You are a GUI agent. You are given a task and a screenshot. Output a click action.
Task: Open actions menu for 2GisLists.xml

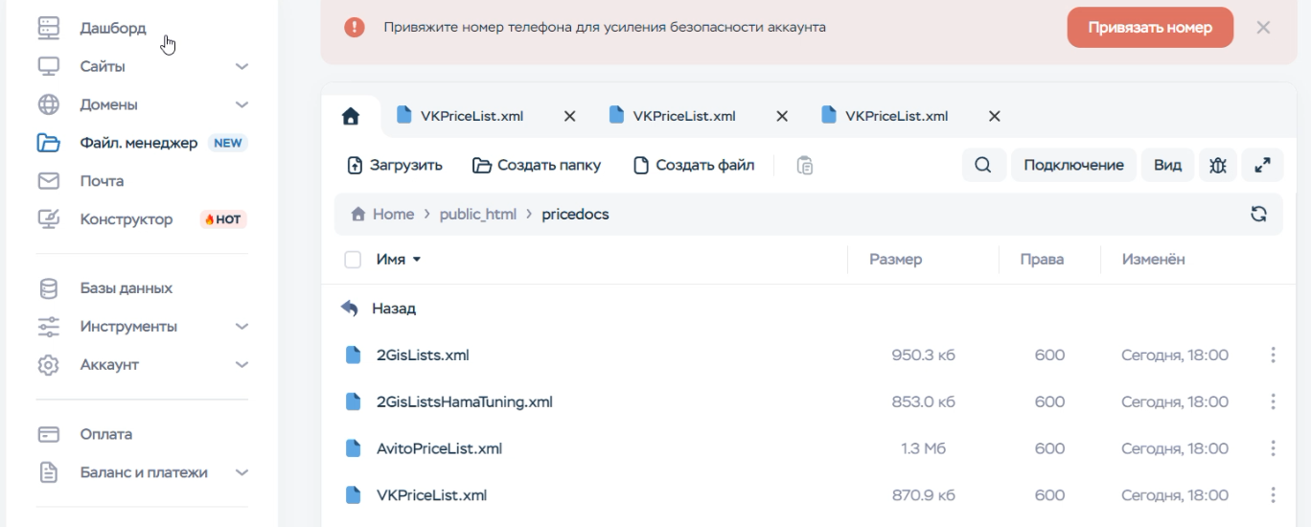pos(1273,355)
